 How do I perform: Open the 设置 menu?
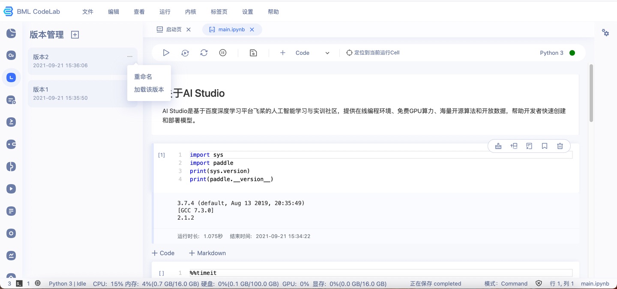click(248, 12)
